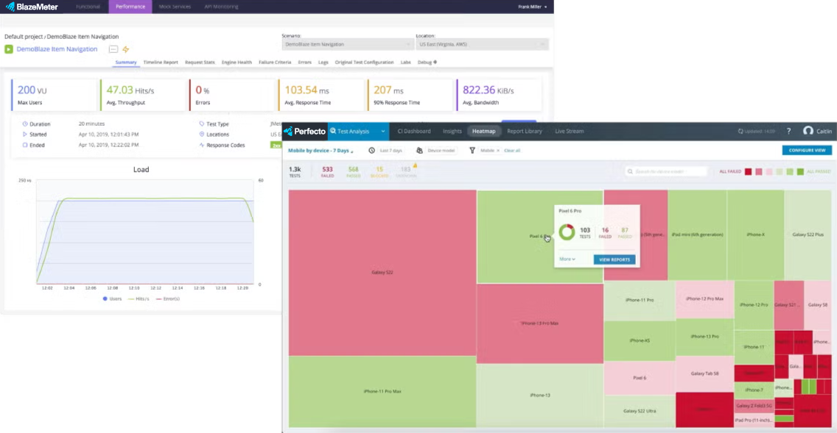Image resolution: width=837 pixels, height=433 pixels.
Task: Remove the Mobile filter chip with its x
Action: pos(498,151)
